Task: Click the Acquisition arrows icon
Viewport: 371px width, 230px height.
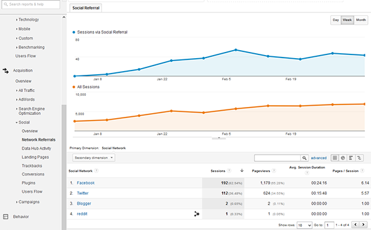Action: tap(6, 70)
